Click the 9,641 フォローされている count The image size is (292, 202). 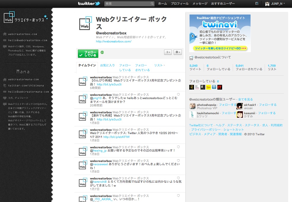pyautogui.click(x=249, y=67)
